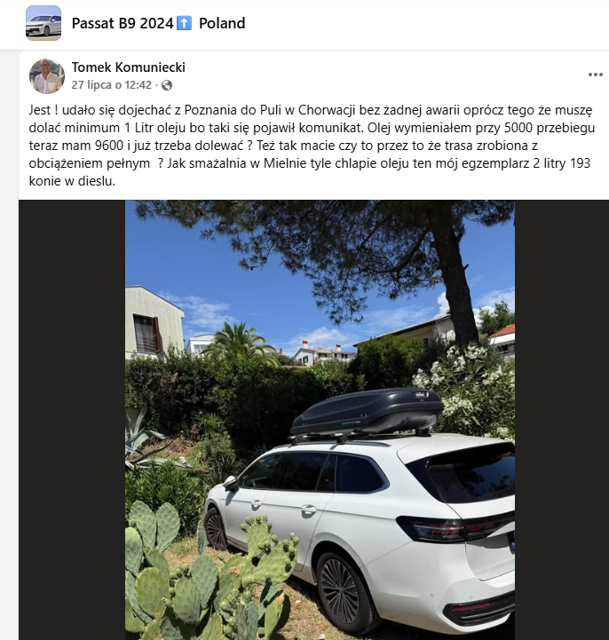Click the black area left of the photo
The image size is (609, 640).
tap(72, 420)
